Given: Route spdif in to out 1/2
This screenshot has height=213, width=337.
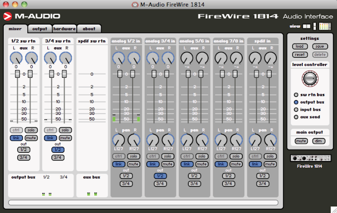Looking at the screenshot, I should point(262,176).
